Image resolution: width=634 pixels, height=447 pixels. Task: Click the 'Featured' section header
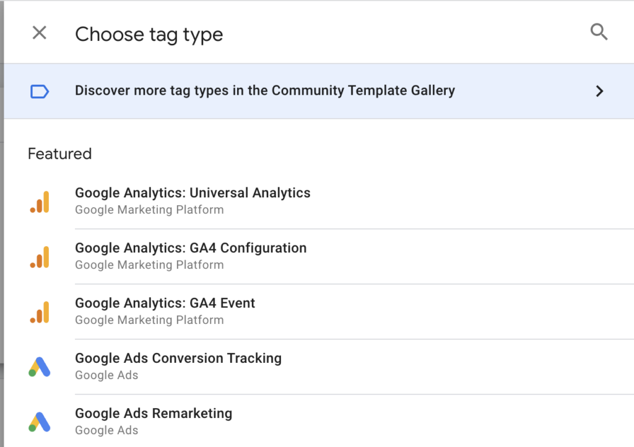click(59, 153)
